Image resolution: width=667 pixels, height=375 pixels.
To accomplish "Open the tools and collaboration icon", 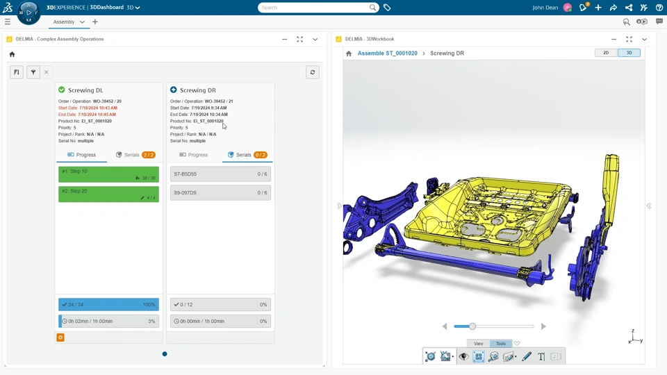I will (644, 8).
